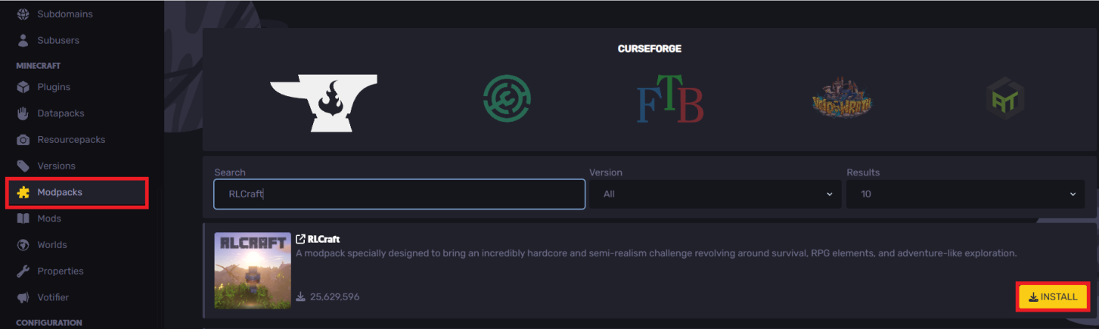Screen dimensions: 1099x329
Task: Expand the Results dropdown showing 10
Action: point(967,194)
